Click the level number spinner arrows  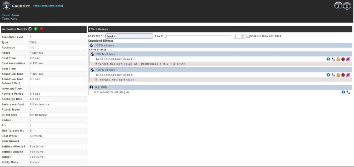[242, 36]
